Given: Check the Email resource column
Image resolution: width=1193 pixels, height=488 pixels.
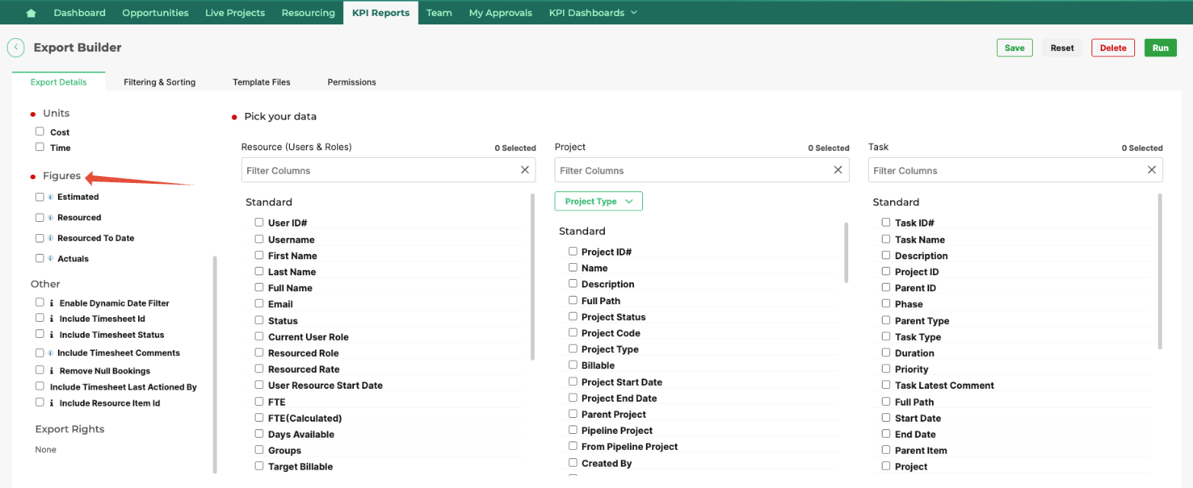Looking at the screenshot, I should 259,303.
